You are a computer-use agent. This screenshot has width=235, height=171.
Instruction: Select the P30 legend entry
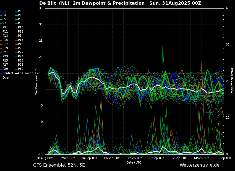tap(21, 69)
